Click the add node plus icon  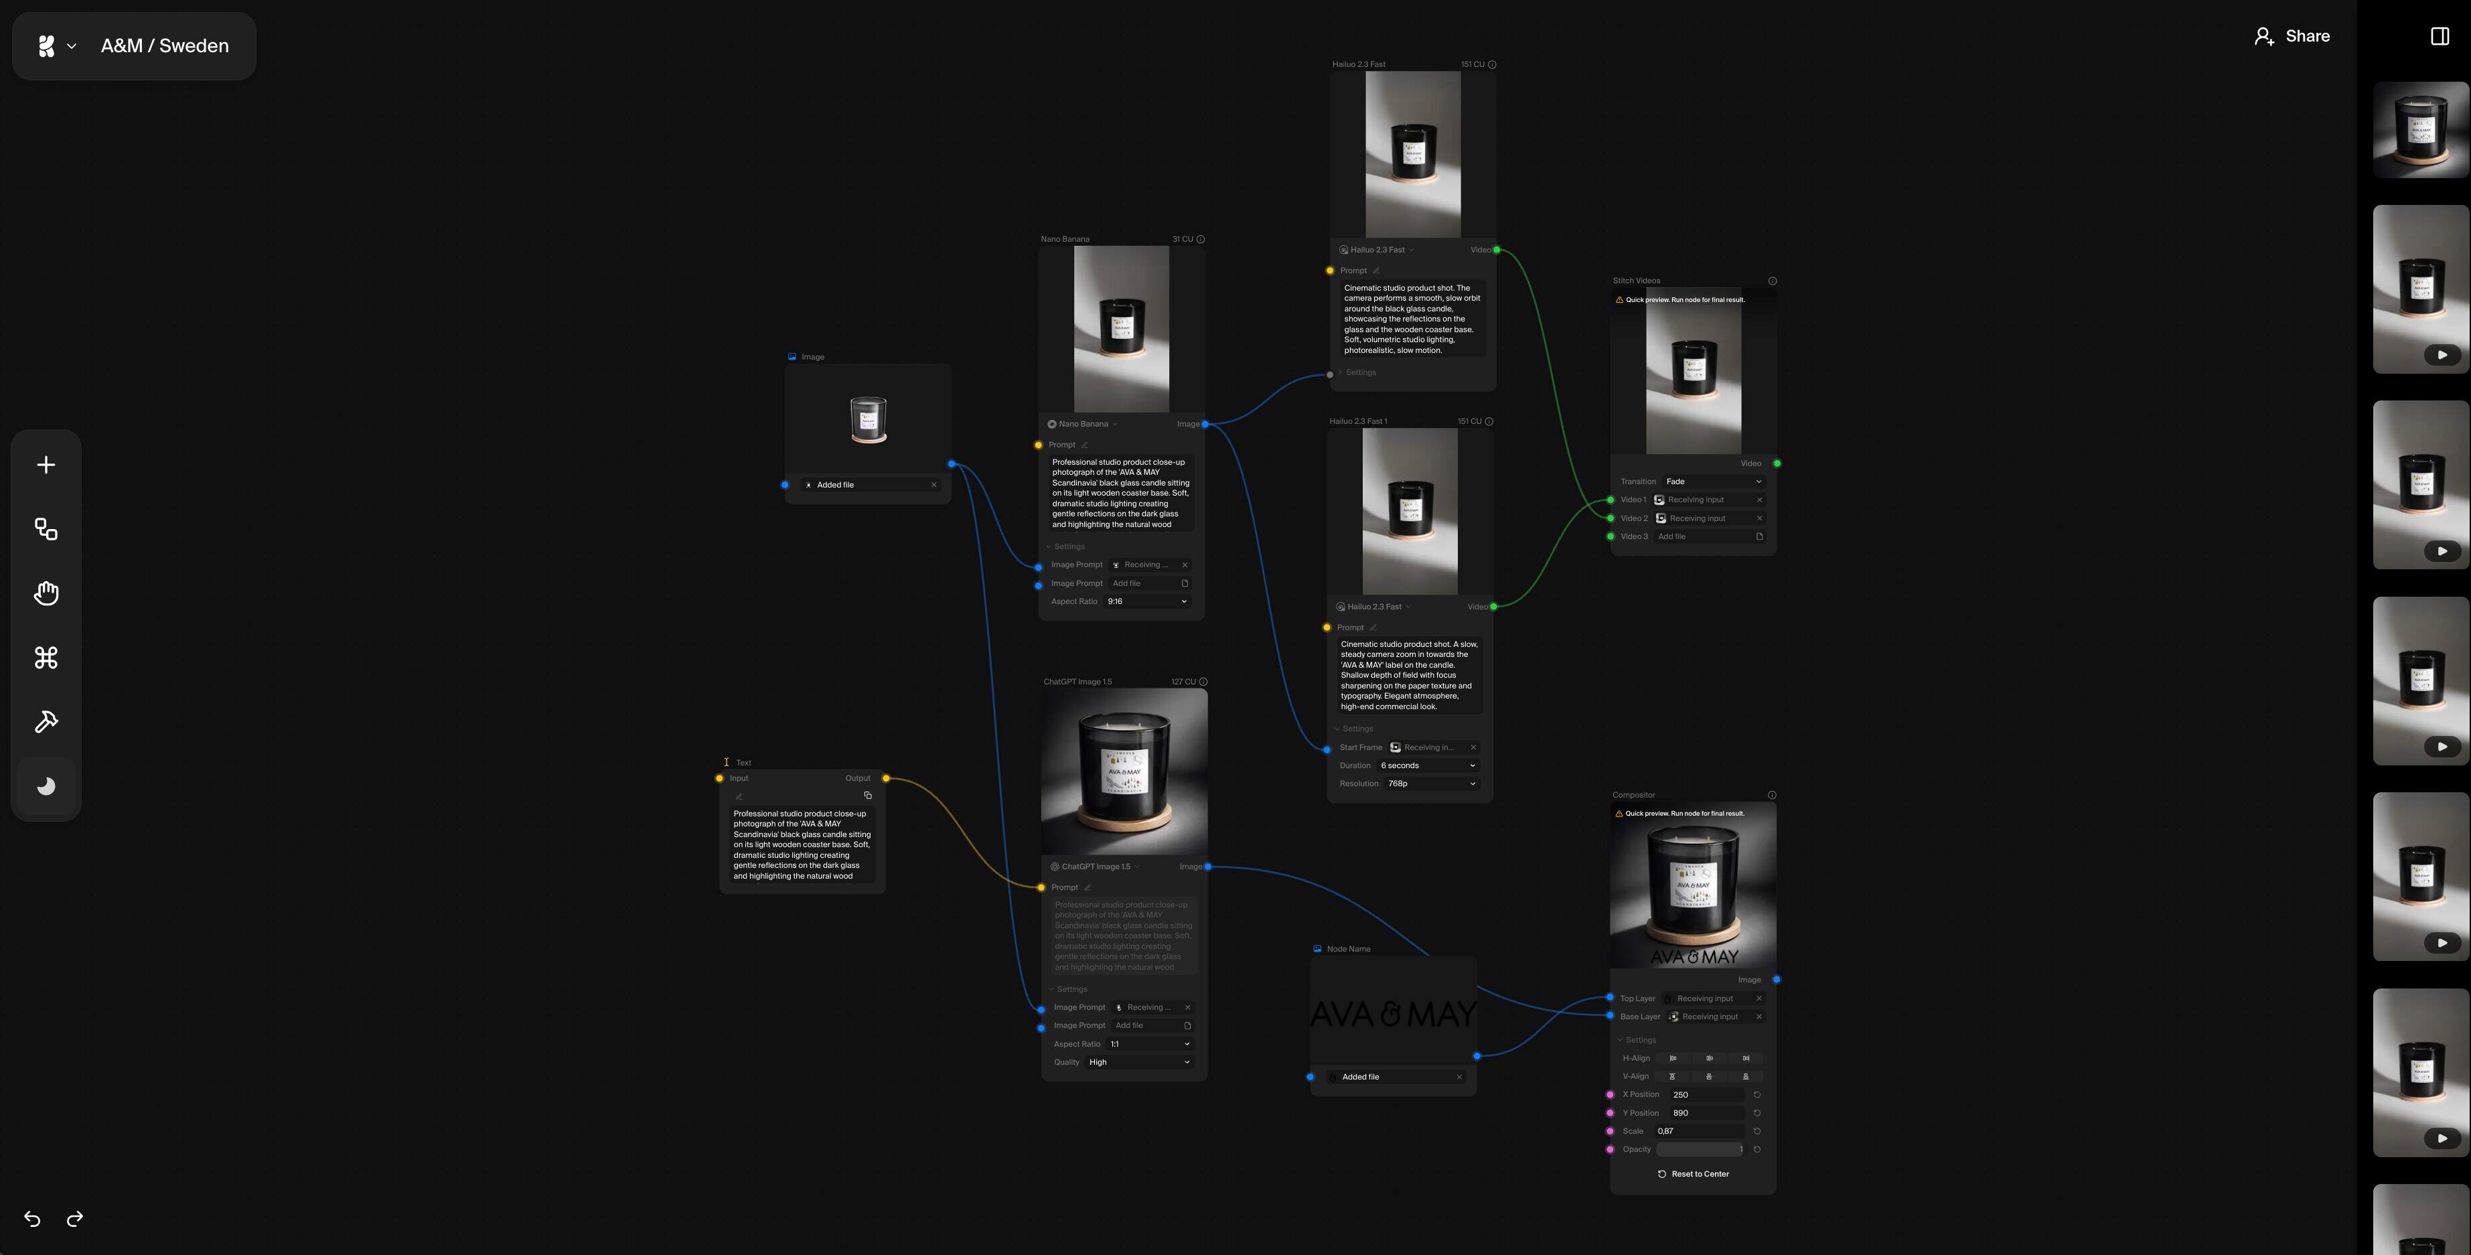(46, 465)
